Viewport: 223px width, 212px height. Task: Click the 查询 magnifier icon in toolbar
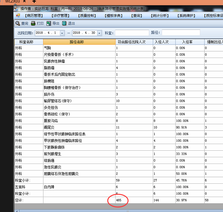point(17,23)
